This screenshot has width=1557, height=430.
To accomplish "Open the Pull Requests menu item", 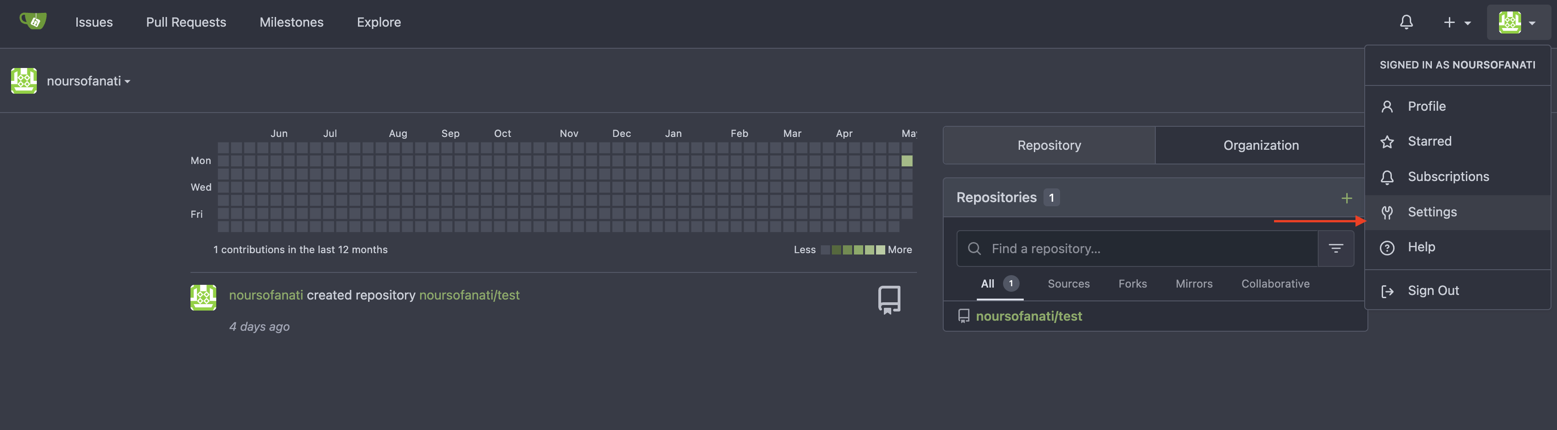I will tap(185, 23).
